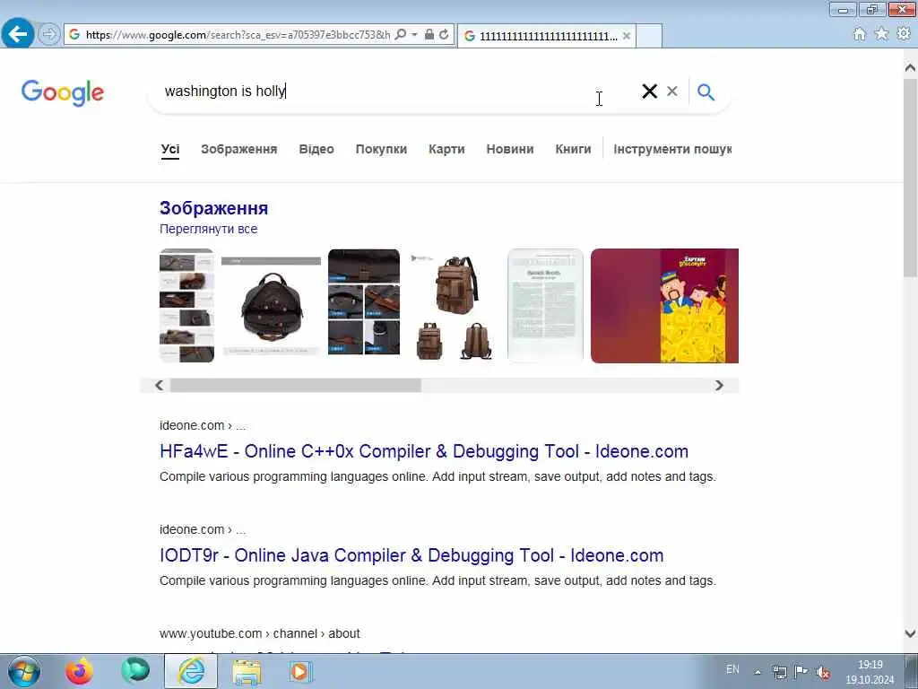The image size is (918, 689).
Task: Switch to the Покупки tab
Action: point(381,149)
